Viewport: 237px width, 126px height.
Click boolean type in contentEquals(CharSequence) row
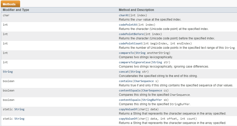8,90
